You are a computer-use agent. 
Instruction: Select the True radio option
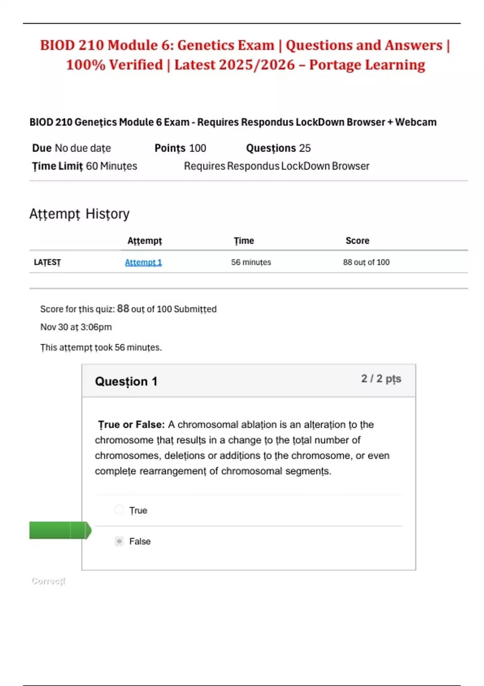tap(119, 510)
